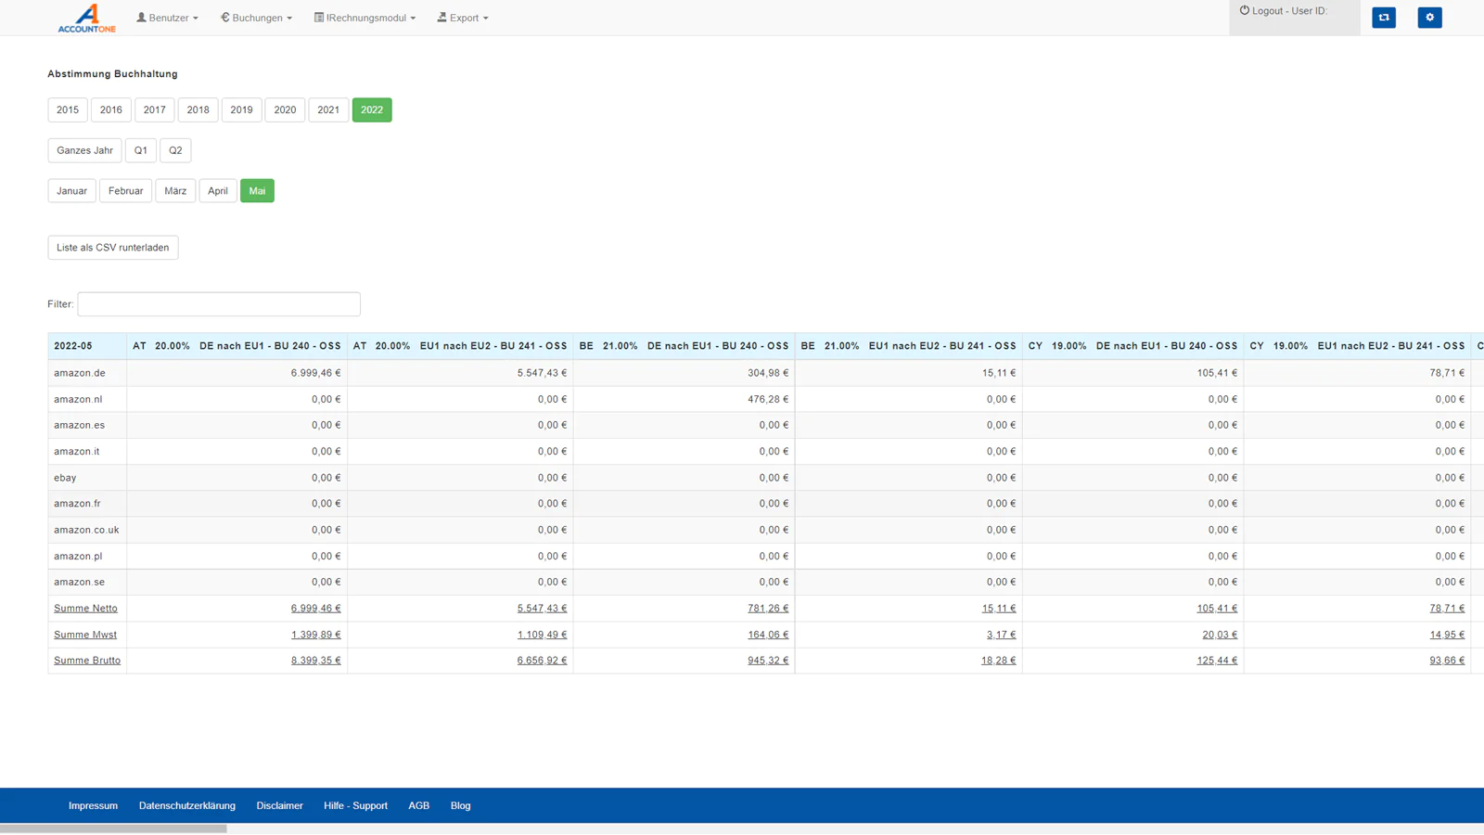
Task: Sort by CY 19% DE nach EU1 column
Action: [1132, 346]
